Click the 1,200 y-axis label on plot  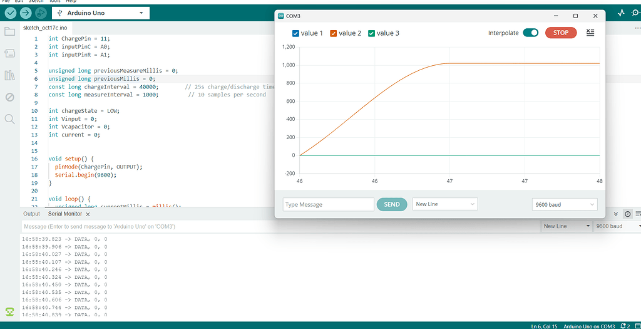(x=289, y=47)
